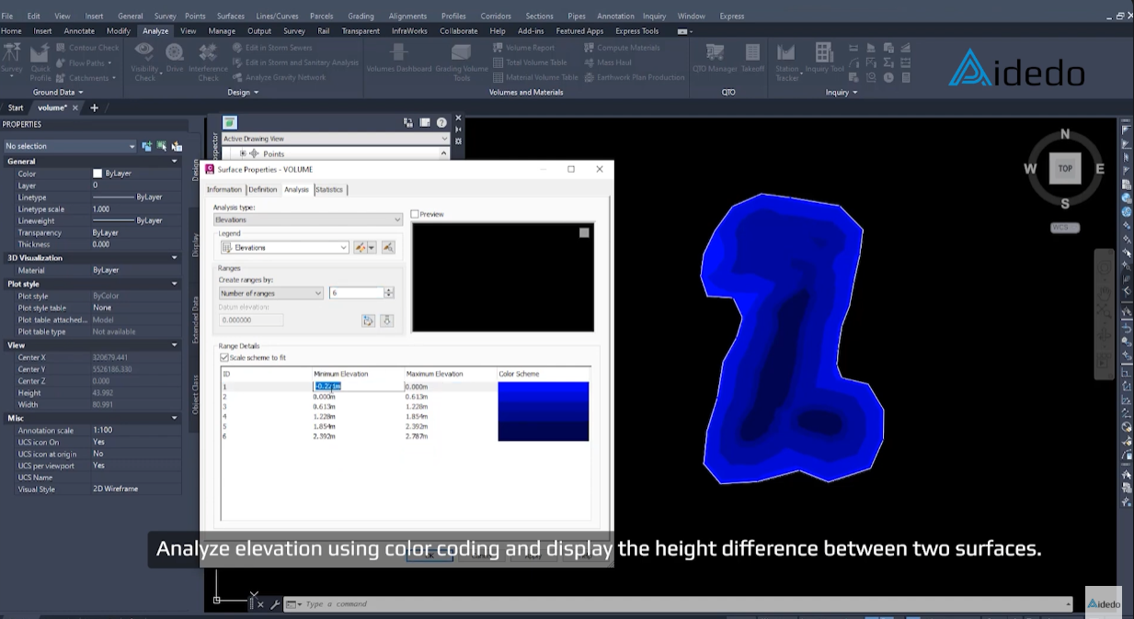This screenshot has height=619, width=1134.
Task: Collapse the General properties section
Action: pos(175,162)
